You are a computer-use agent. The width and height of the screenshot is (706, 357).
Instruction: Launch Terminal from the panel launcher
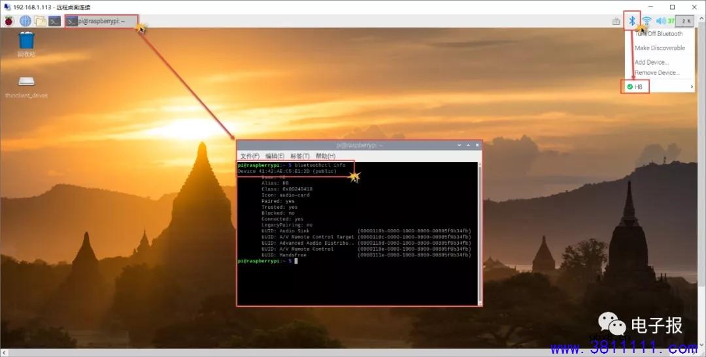(x=55, y=21)
